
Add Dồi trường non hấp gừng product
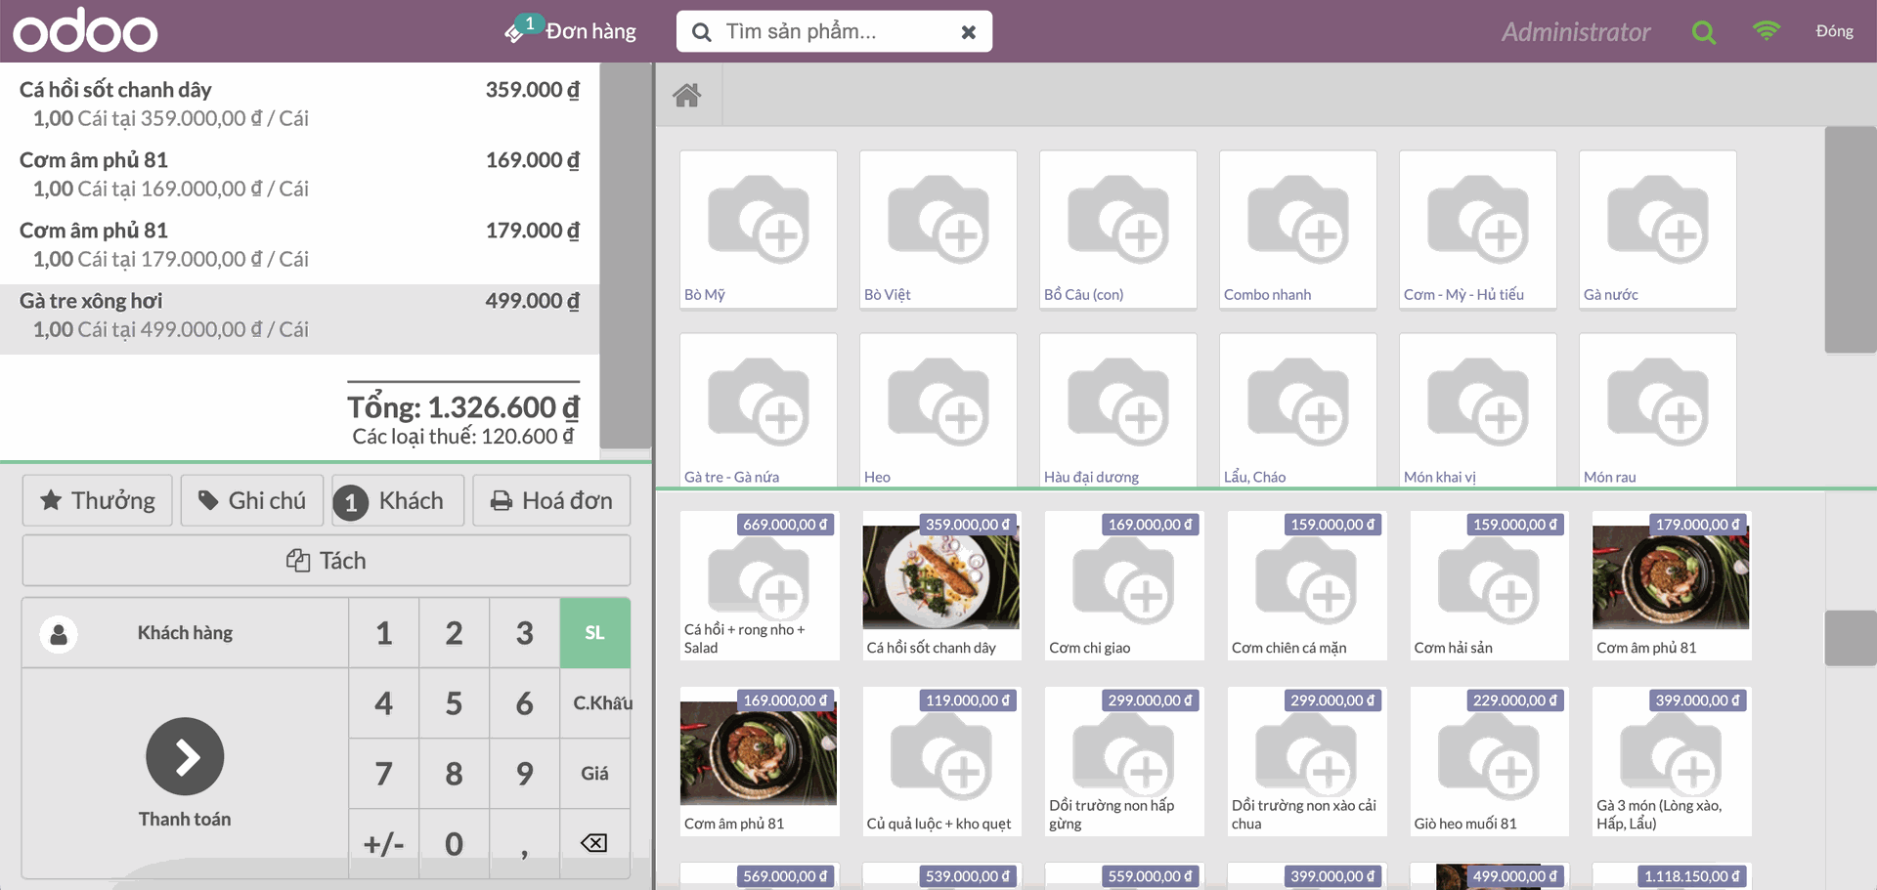(1124, 761)
